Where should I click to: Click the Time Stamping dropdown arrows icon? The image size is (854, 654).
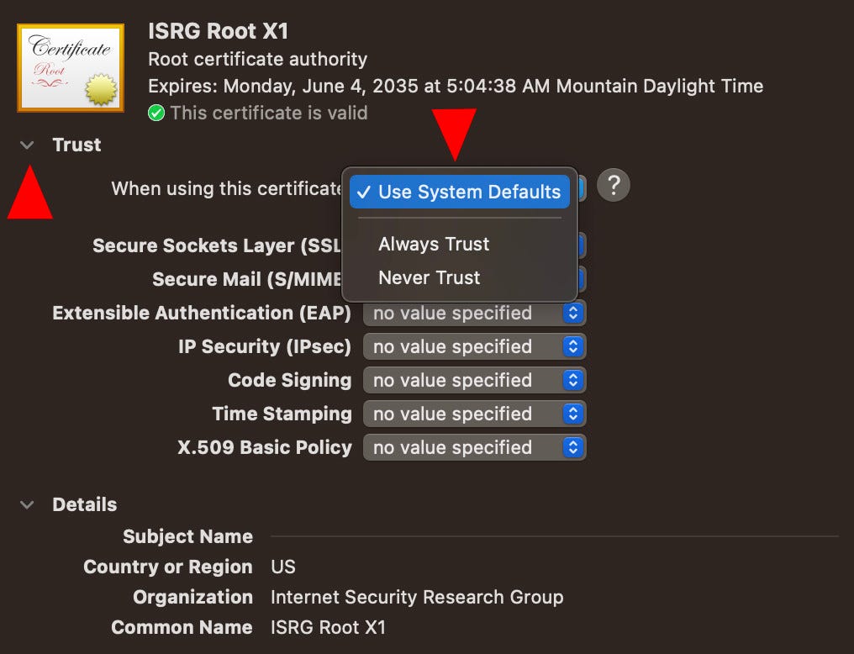pyautogui.click(x=572, y=414)
